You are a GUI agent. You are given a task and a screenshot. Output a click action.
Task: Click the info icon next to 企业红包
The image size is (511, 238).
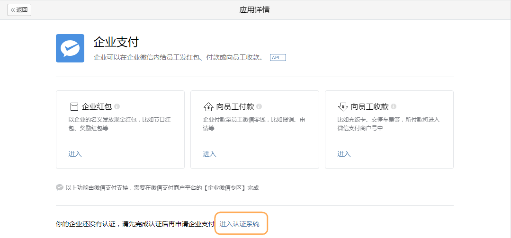(x=117, y=106)
